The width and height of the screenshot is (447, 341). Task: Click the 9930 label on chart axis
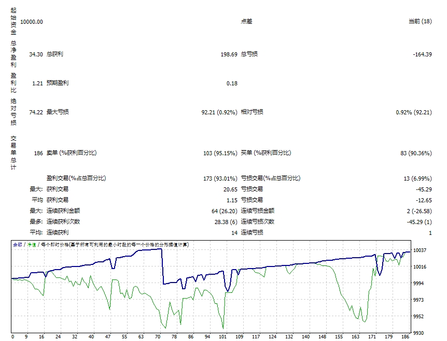(x=418, y=333)
